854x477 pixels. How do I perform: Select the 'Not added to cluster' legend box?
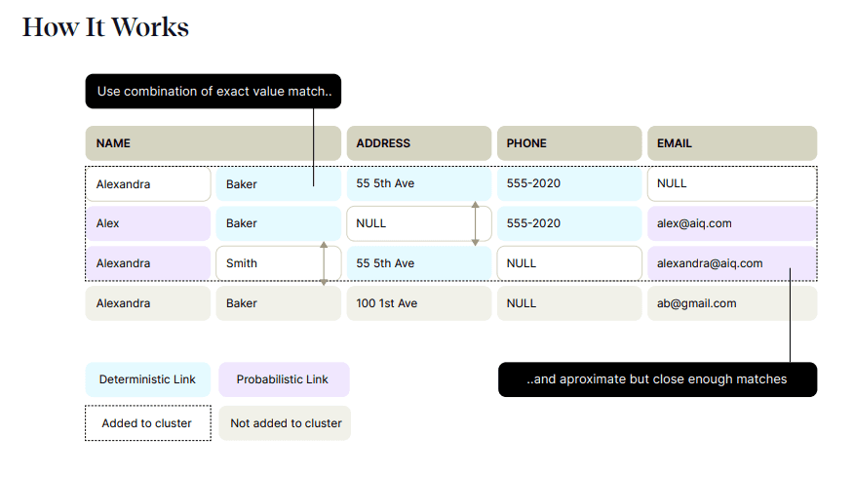click(x=285, y=423)
